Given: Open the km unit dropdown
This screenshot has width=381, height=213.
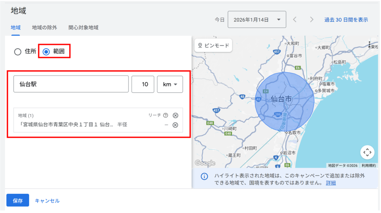Looking at the screenshot, I should (x=170, y=84).
